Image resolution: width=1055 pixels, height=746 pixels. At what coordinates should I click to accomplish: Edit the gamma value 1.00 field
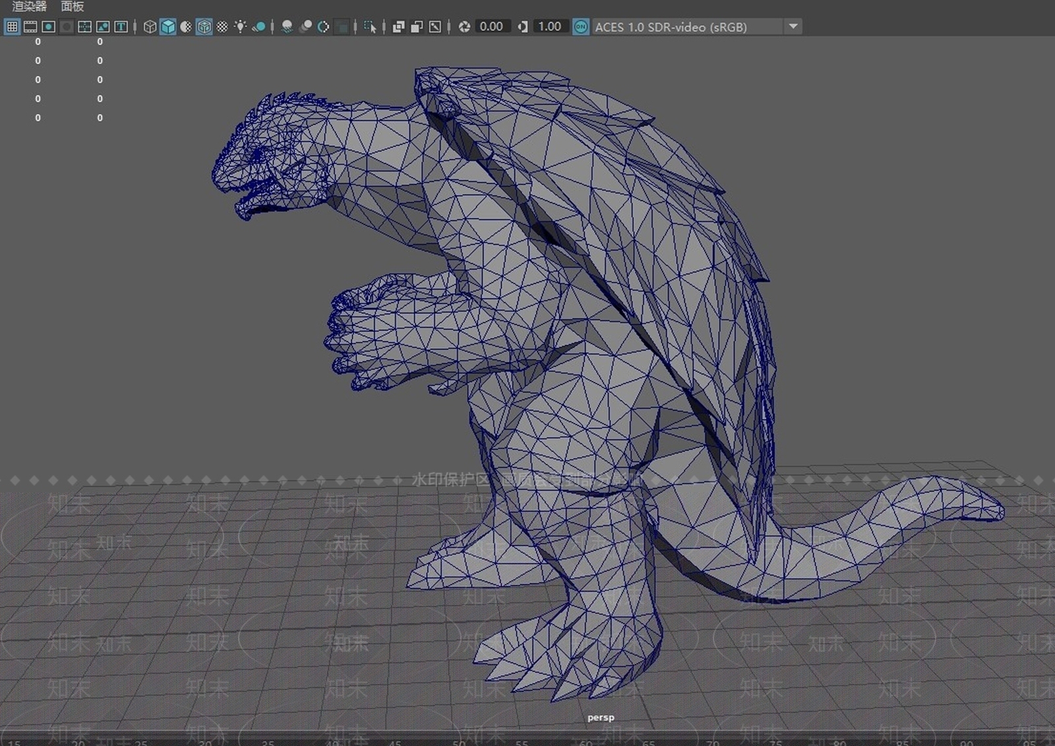(x=551, y=27)
